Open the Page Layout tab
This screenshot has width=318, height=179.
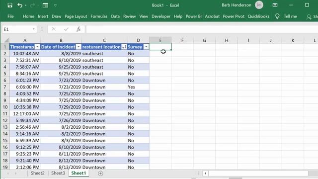tap(76, 16)
